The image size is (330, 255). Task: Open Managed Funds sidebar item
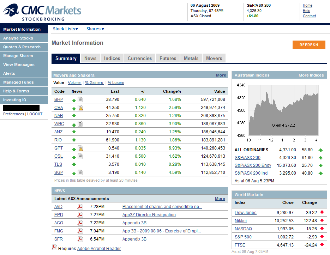tap(24, 82)
